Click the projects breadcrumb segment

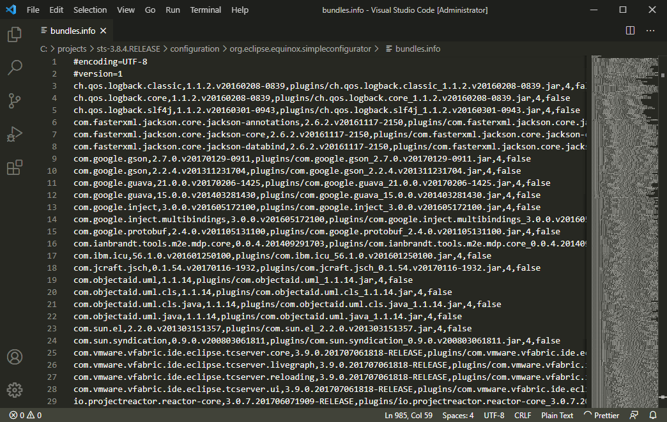(72, 49)
